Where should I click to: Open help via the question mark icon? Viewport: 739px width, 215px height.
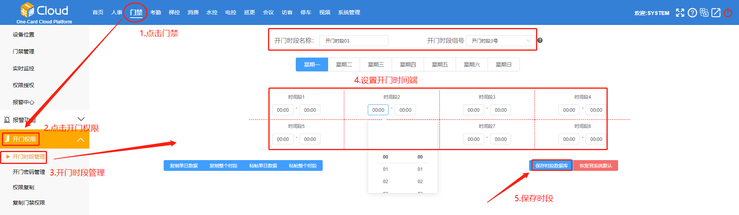[692, 13]
